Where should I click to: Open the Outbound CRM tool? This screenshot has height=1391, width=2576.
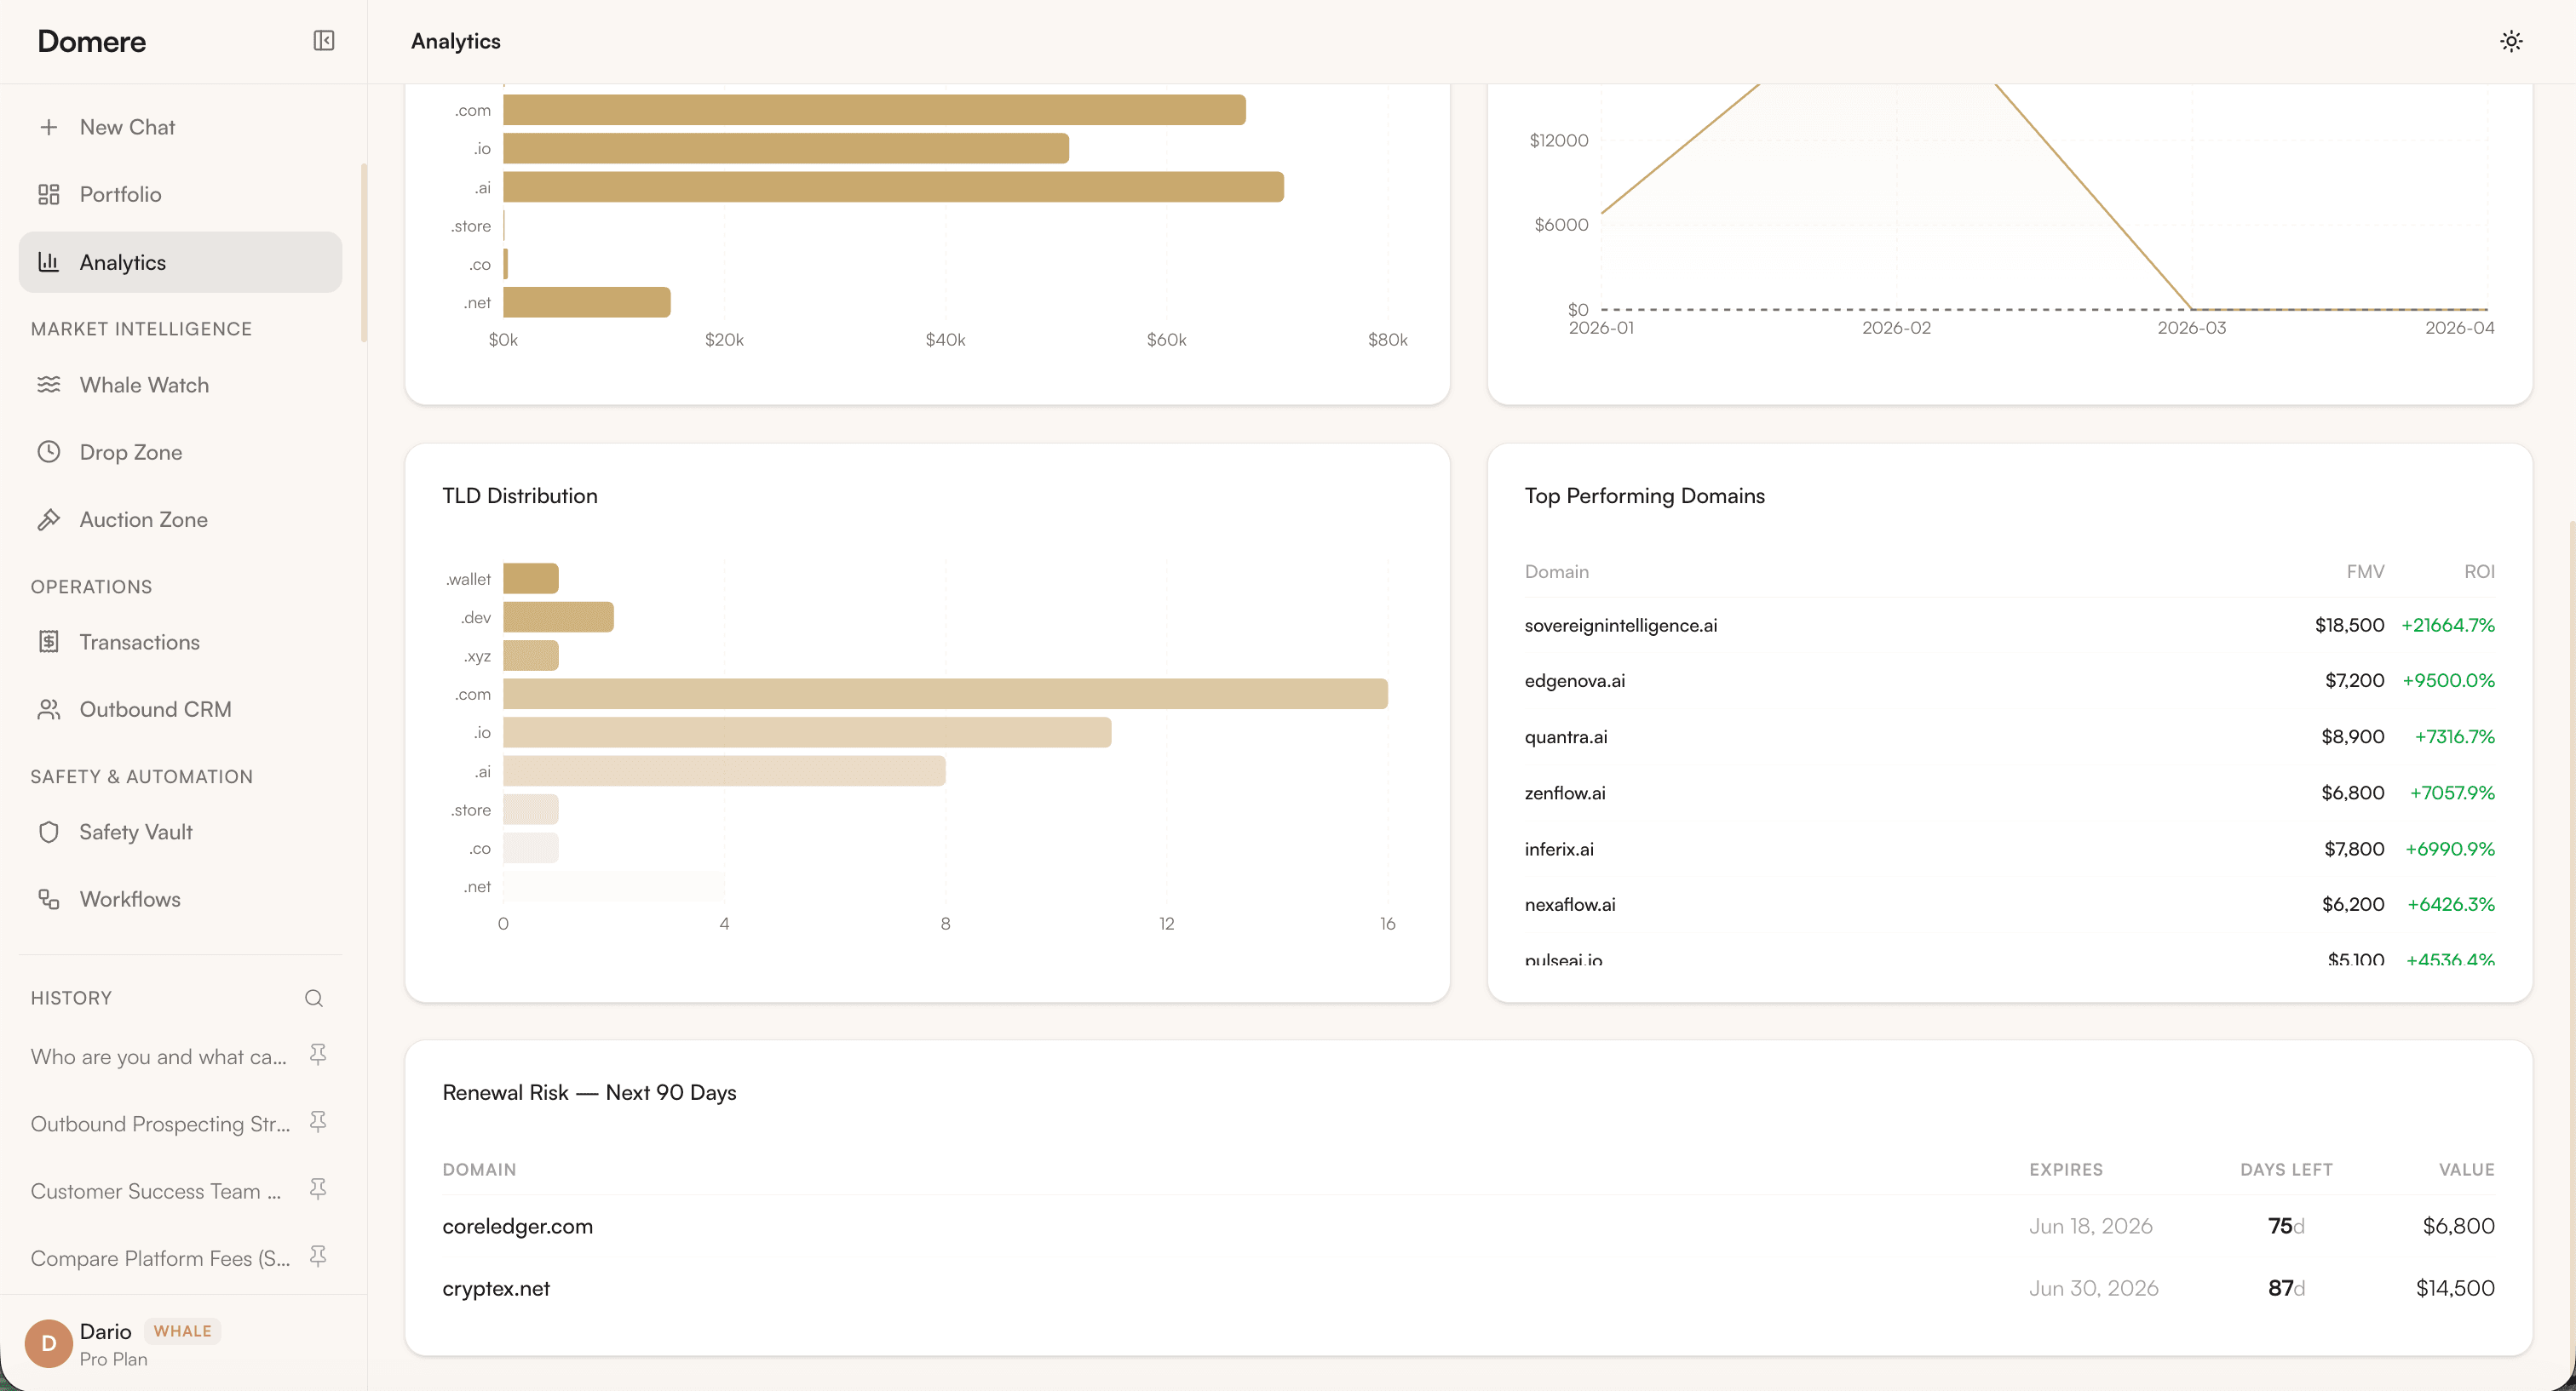[x=155, y=708]
